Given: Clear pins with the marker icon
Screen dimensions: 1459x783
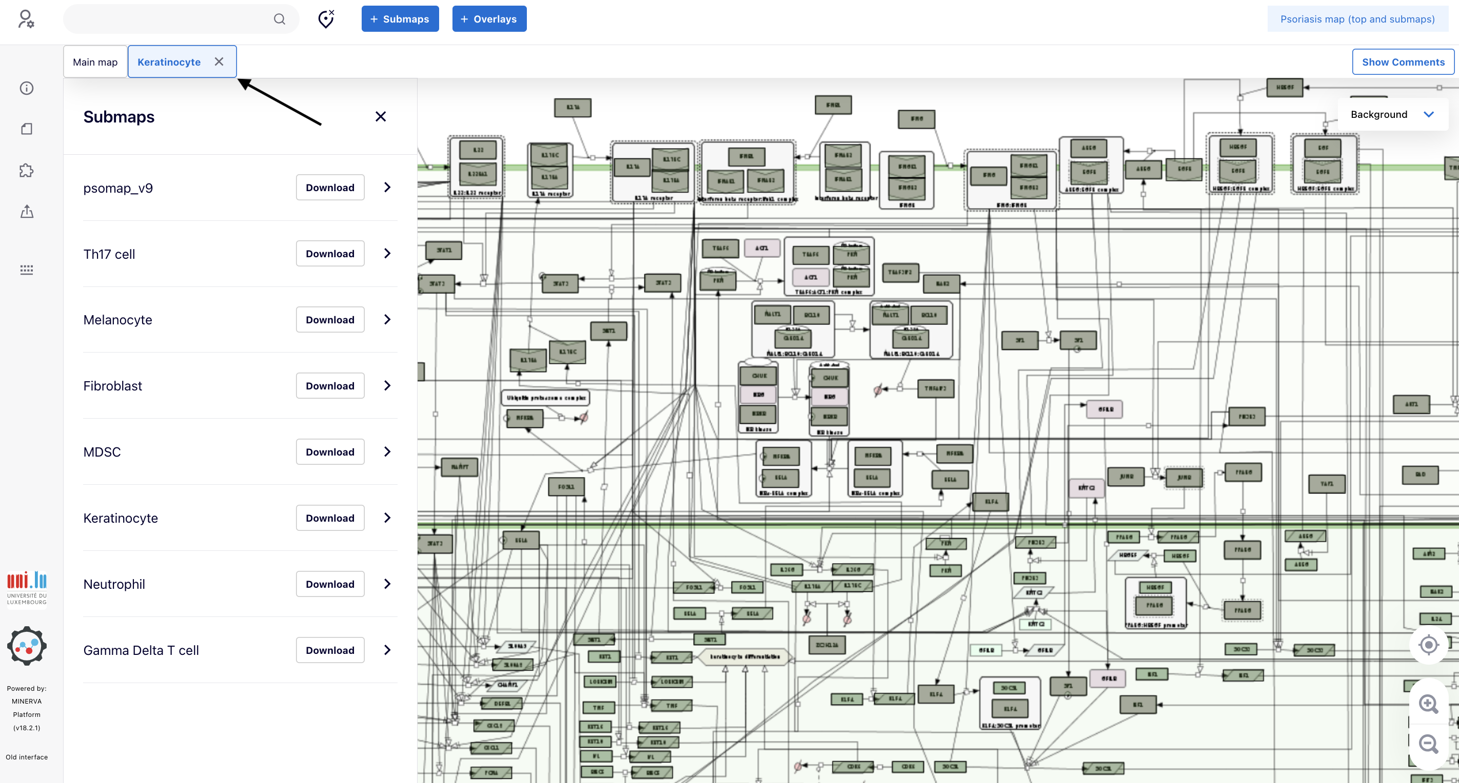Looking at the screenshot, I should pyautogui.click(x=326, y=18).
